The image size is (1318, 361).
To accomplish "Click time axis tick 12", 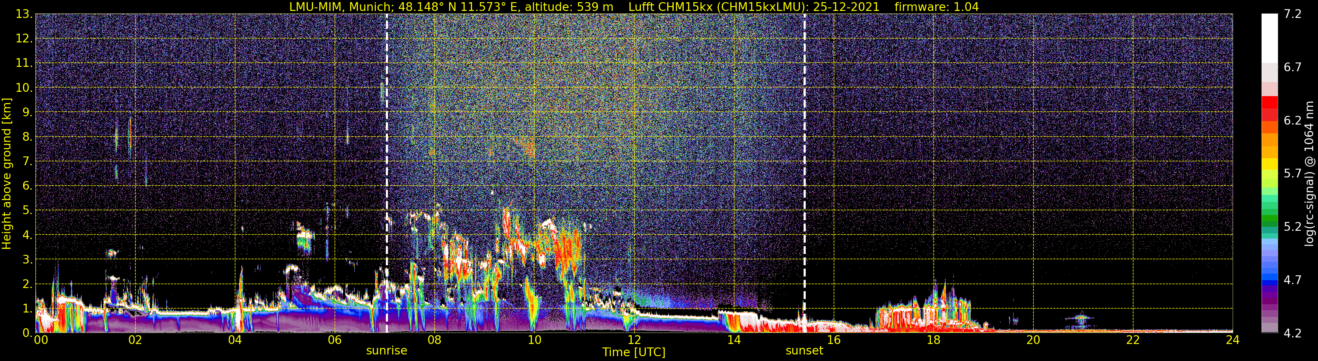I will coord(634,340).
